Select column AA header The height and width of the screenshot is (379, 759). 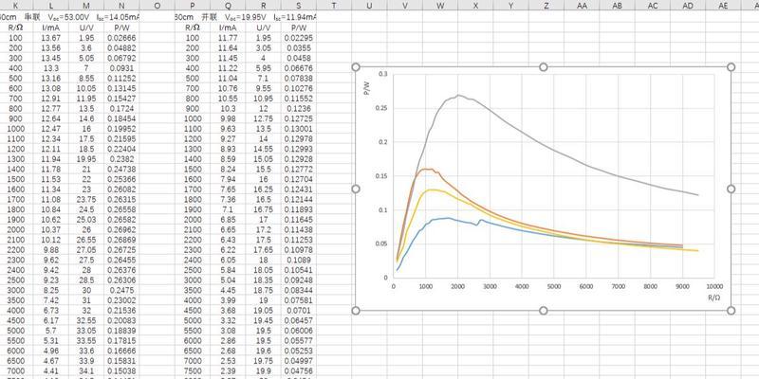582,6
